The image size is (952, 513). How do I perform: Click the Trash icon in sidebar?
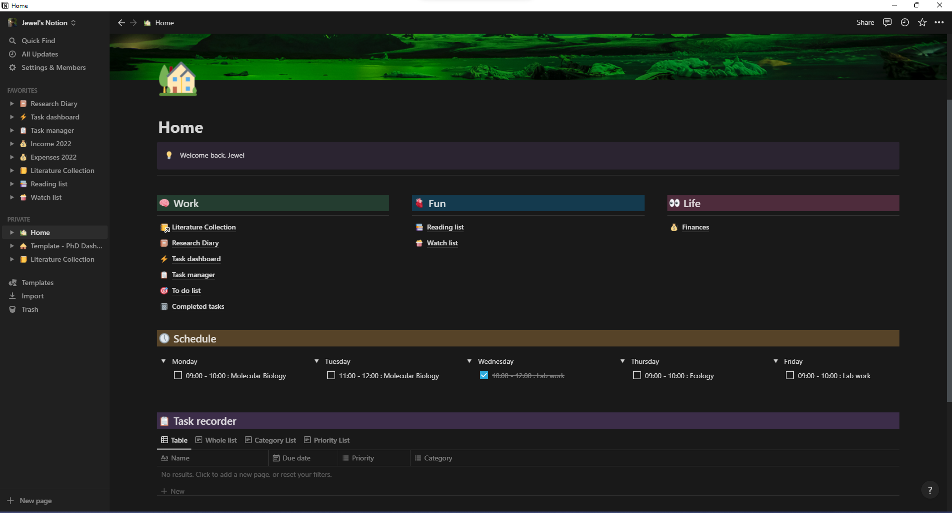coord(12,309)
